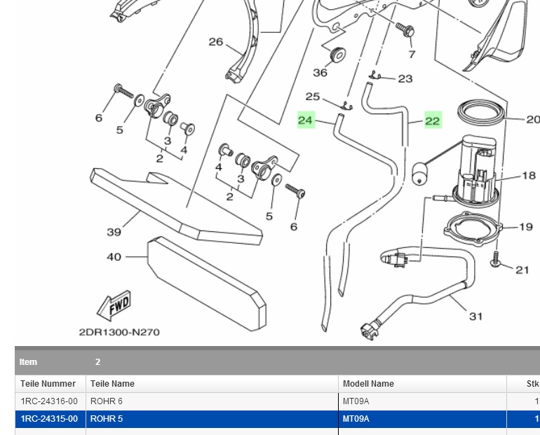The height and width of the screenshot is (435, 540).
Task: Select the 1RC-24316-00 part number row
Action: pos(49,402)
